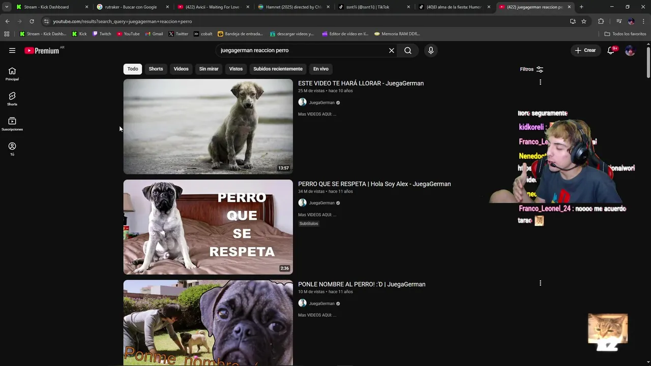The width and height of the screenshot is (651, 366).
Task: Open the Crear create menu
Action: [585, 50]
